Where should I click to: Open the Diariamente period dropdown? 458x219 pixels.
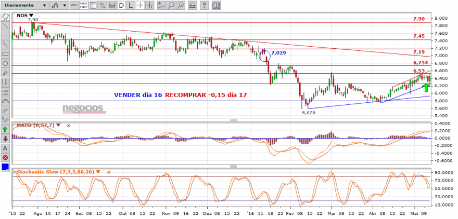click(x=24, y=5)
